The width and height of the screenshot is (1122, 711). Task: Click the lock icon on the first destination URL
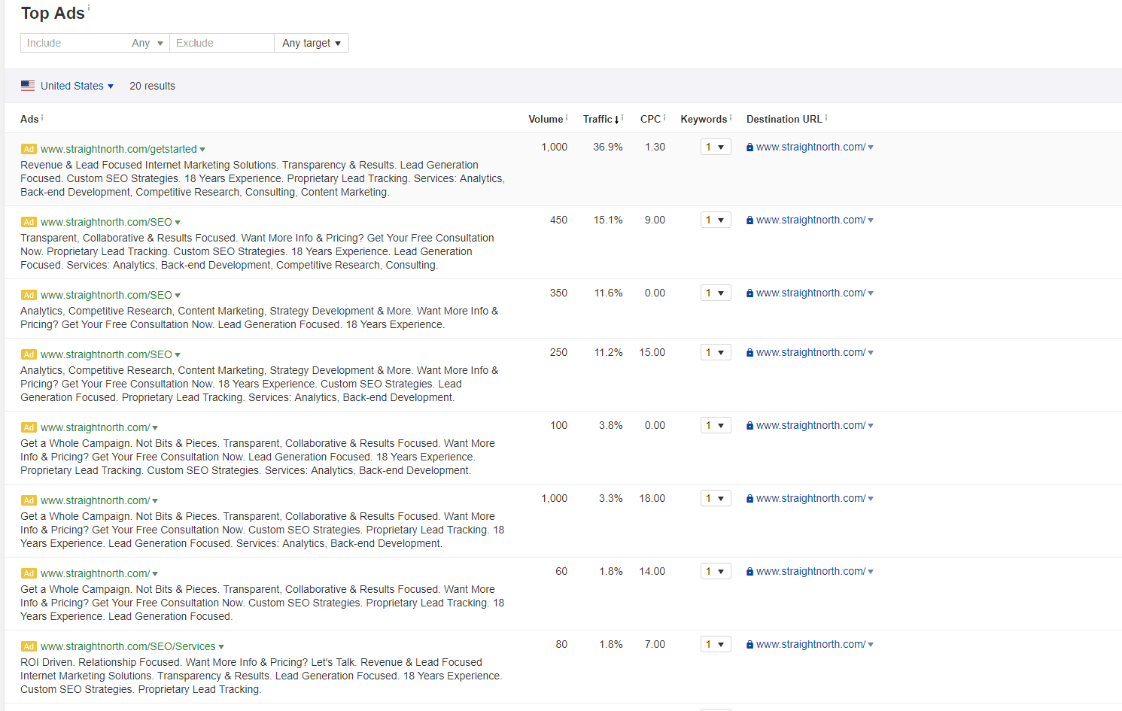[750, 147]
